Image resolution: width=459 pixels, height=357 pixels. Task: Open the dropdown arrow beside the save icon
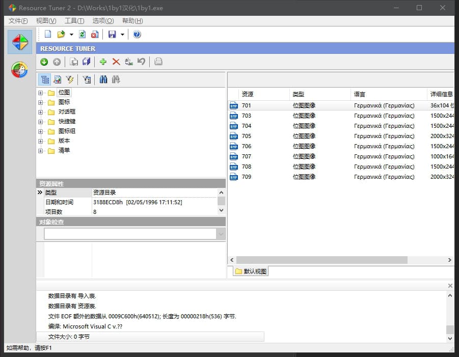[x=122, y=35]
